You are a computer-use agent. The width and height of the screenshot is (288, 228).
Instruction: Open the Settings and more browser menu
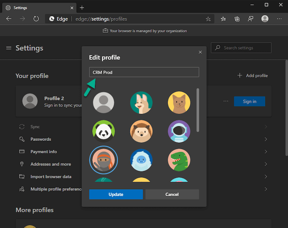(279, 19)
